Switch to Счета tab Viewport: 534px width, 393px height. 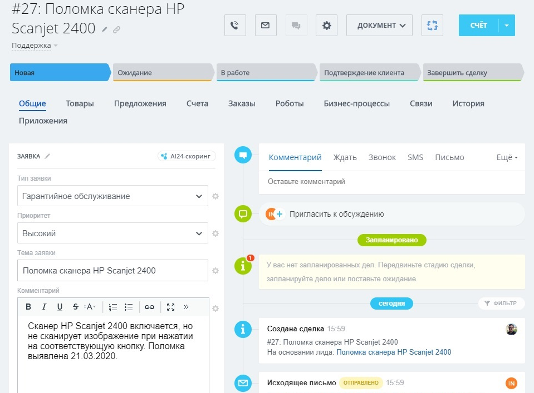[x=197, y=104]
